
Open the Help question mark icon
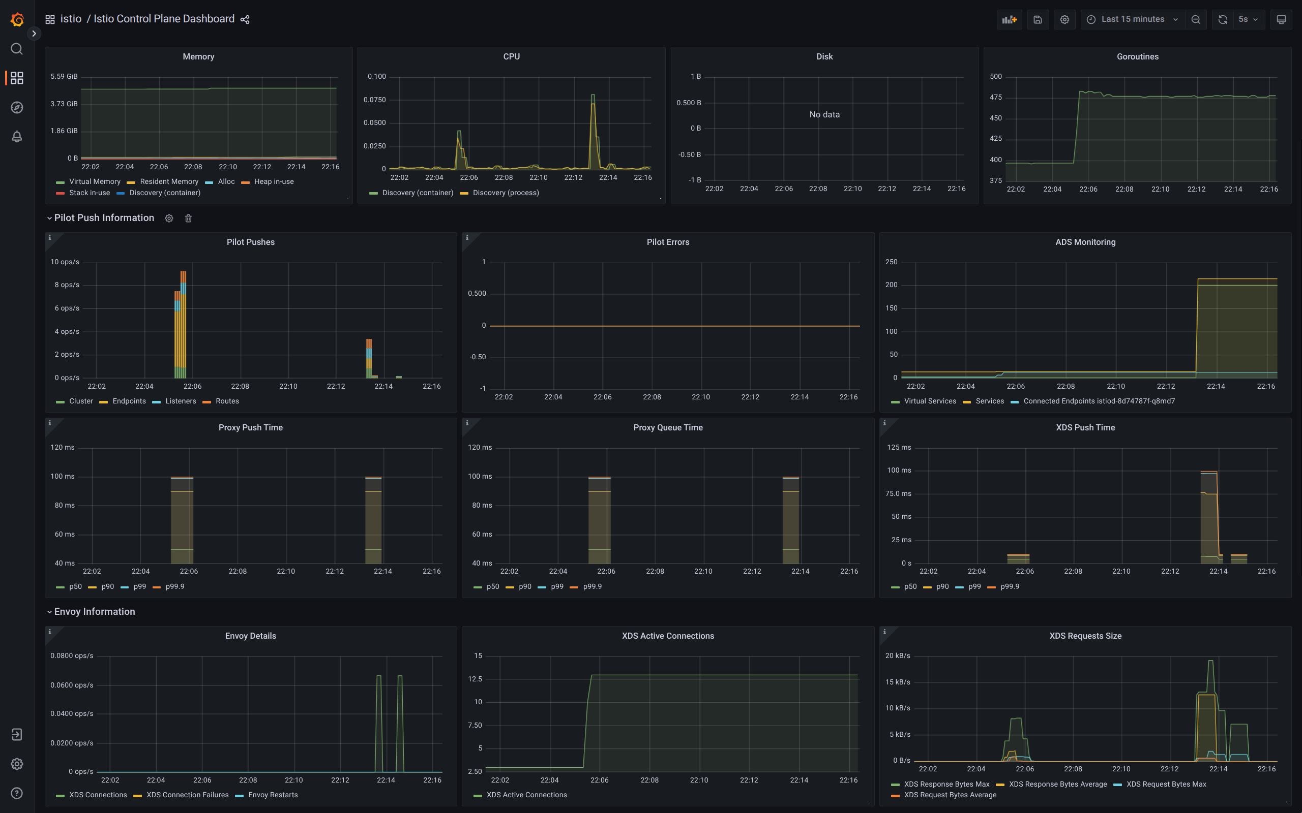pos(17,793)
